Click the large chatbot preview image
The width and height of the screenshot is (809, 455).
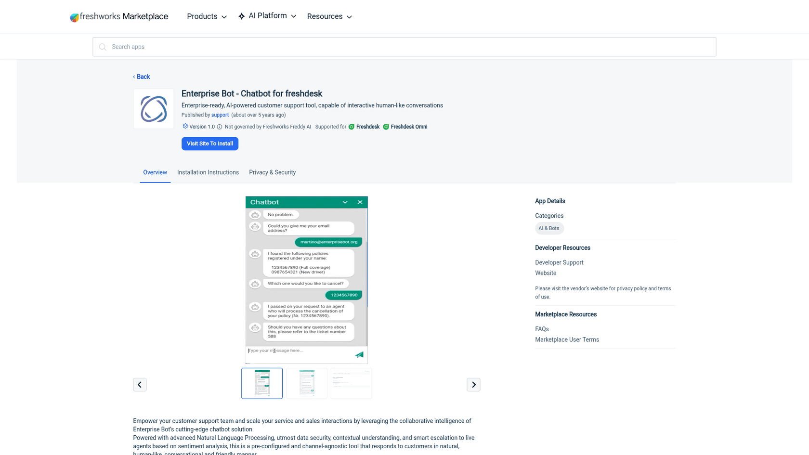pos(307,280)
